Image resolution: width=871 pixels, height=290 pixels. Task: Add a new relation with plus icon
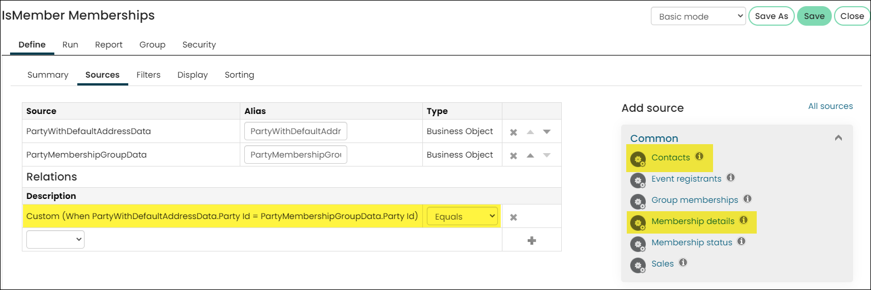532,240
